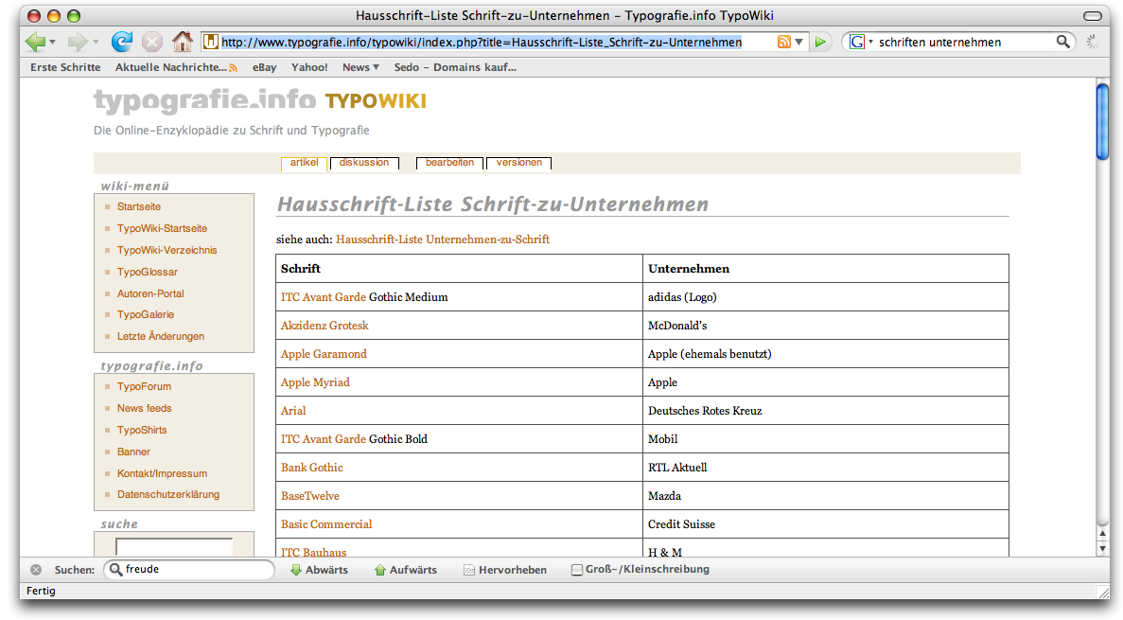Open the eBay bookmark
This screenshot has height=620, width=1123.
coord(264,67)
